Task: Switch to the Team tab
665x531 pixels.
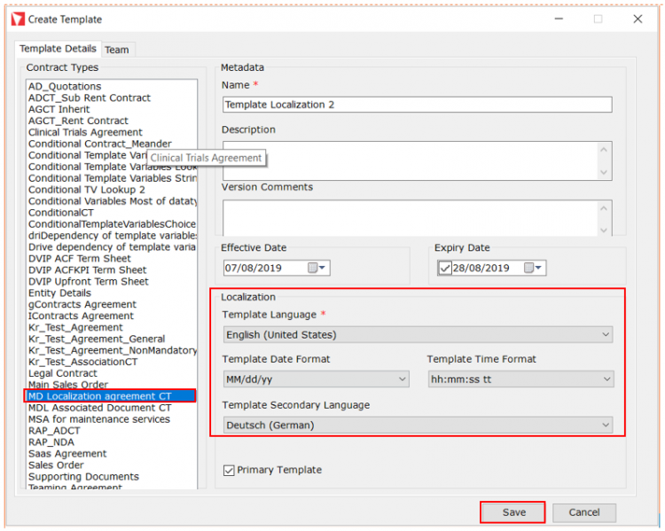Action: 117,50
